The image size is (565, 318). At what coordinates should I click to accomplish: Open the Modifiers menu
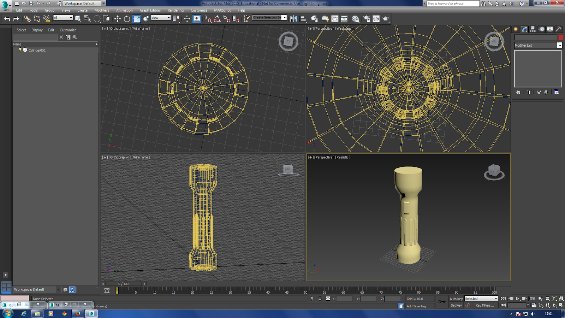click(102, 10)
